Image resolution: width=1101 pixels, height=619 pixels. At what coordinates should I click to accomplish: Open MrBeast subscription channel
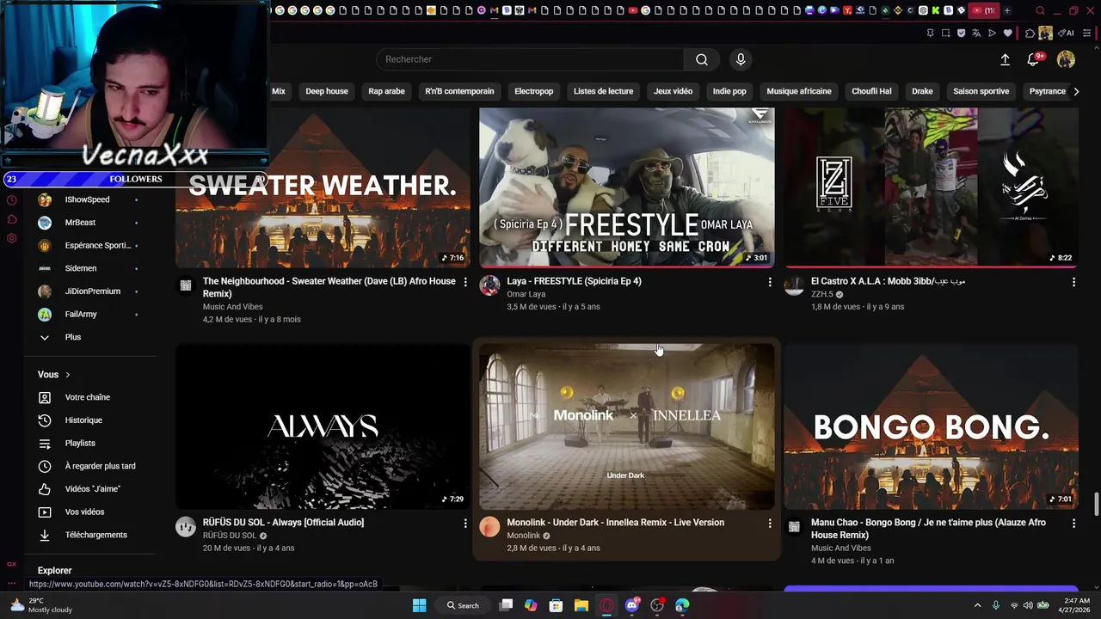click(x=80, y=223)
